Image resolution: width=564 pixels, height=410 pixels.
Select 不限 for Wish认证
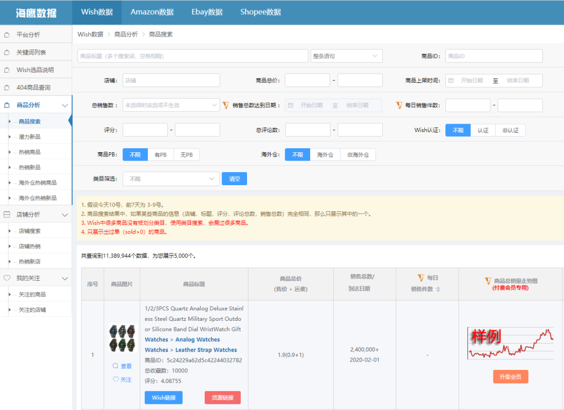[x=458, y=130]
